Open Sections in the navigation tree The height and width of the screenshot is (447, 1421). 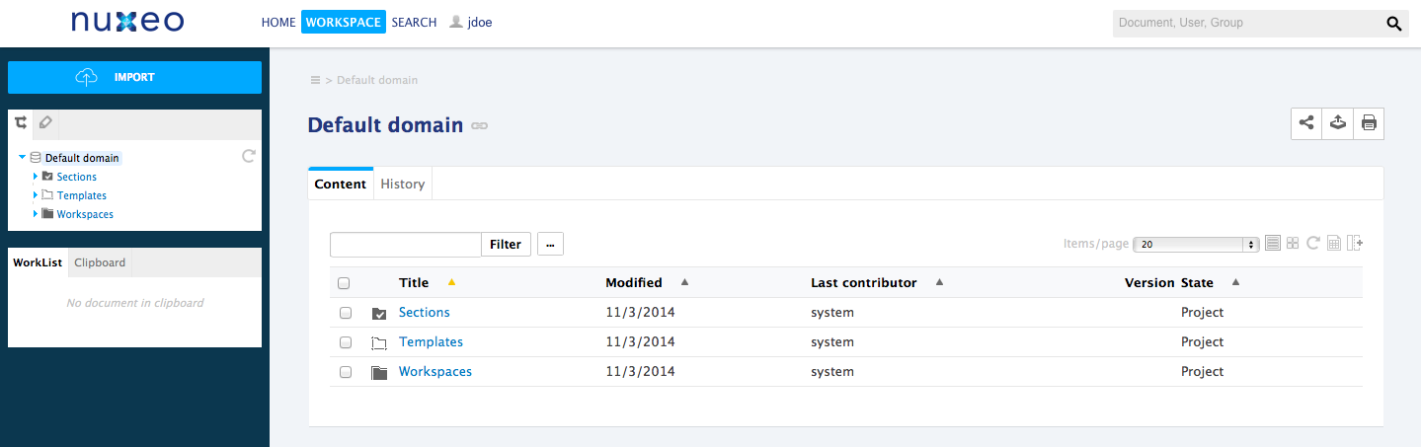[x=77, y=177]
